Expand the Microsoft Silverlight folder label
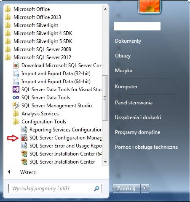190x202 pixels. (36, 25)
